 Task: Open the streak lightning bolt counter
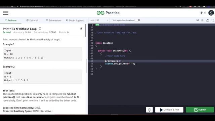(x=203, y=13)
